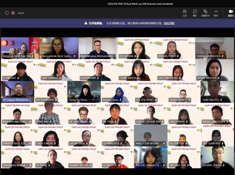Screen dimensions: 235x175
Task: Select Song Jia Yang's video tile
Action: [x=84, y=91]
